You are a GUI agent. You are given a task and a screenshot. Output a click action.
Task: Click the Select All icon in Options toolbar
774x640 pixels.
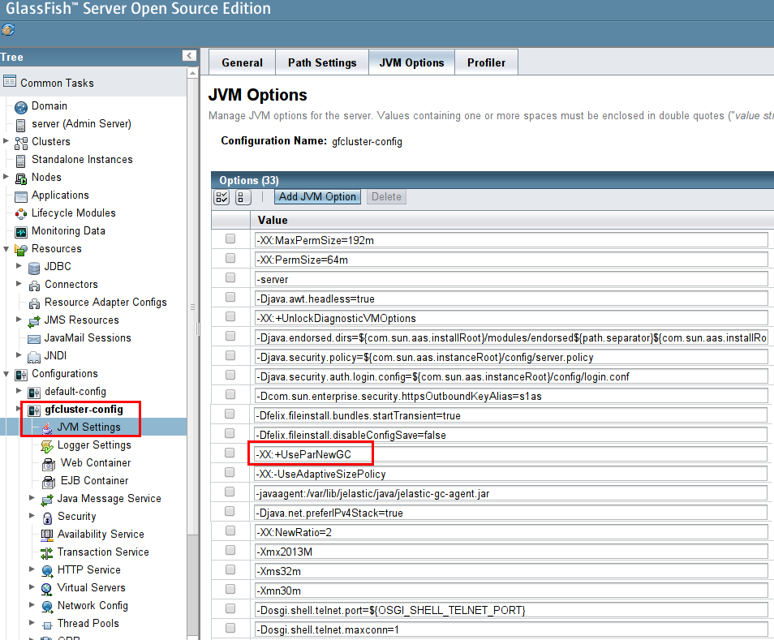click(221, 197)
